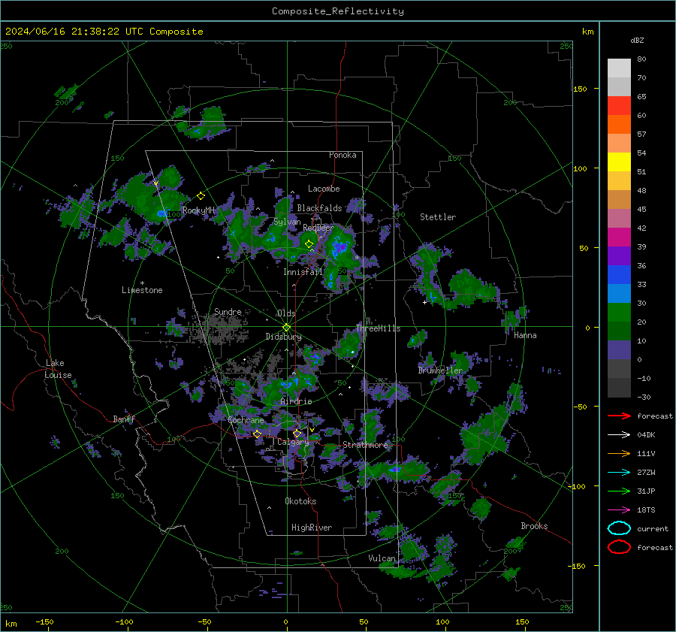Click the Blackfalds city label
Screen dimensions: 676x632
(319, 208)
